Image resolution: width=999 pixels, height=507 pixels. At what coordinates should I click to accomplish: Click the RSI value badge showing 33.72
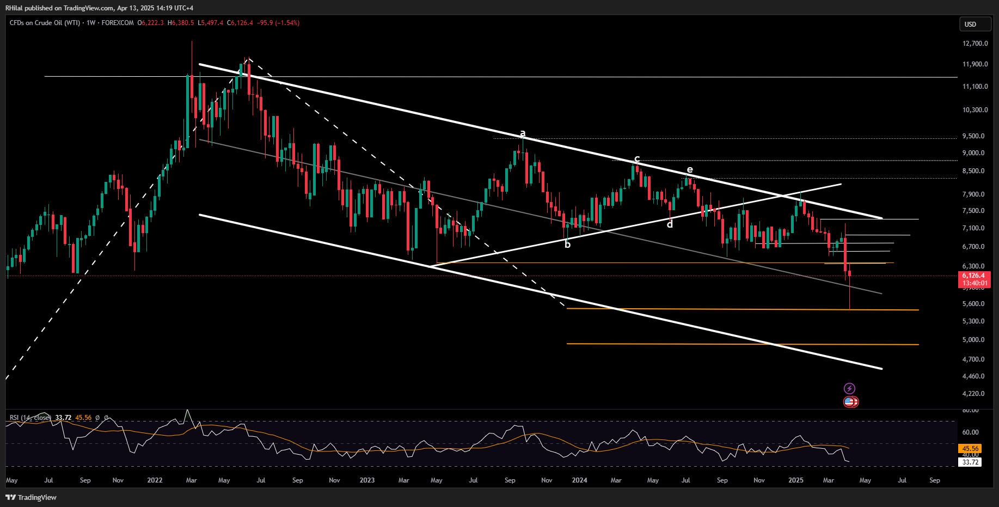(x=969, y=462)
